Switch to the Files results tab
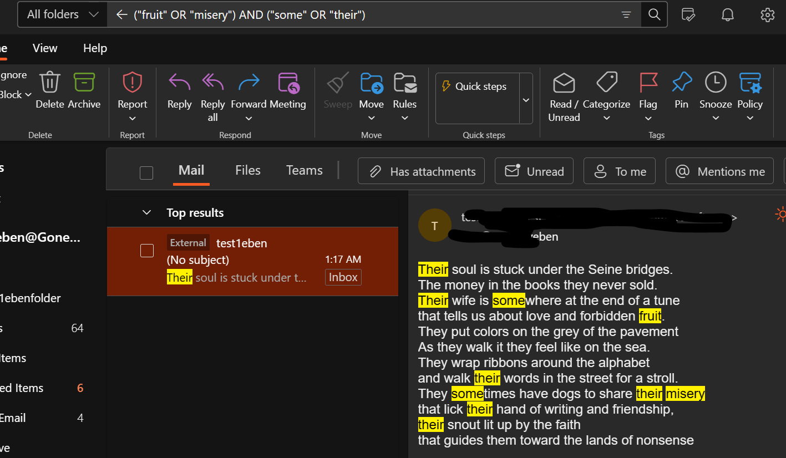The image size is (786, 458). [x=248, y=170]
